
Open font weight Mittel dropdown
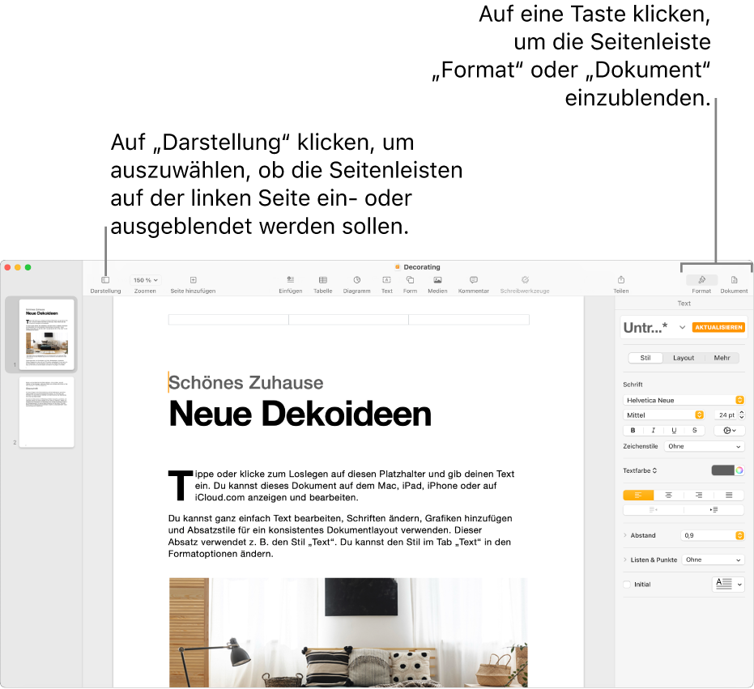click(663, 415)
